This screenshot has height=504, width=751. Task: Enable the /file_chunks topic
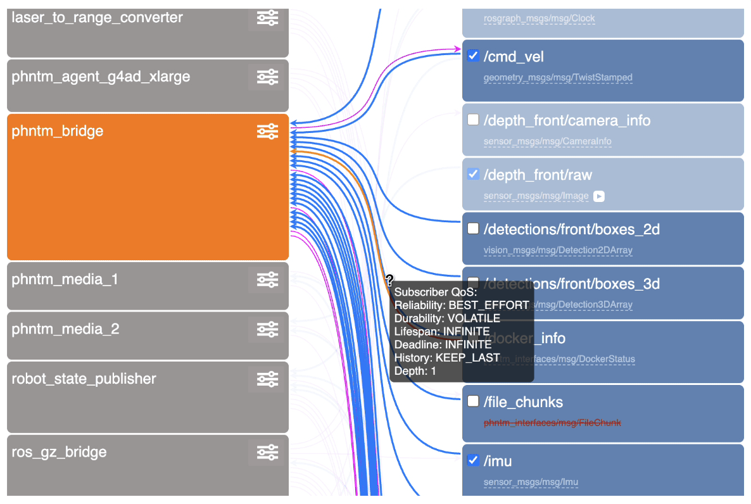tap(473, 400)
